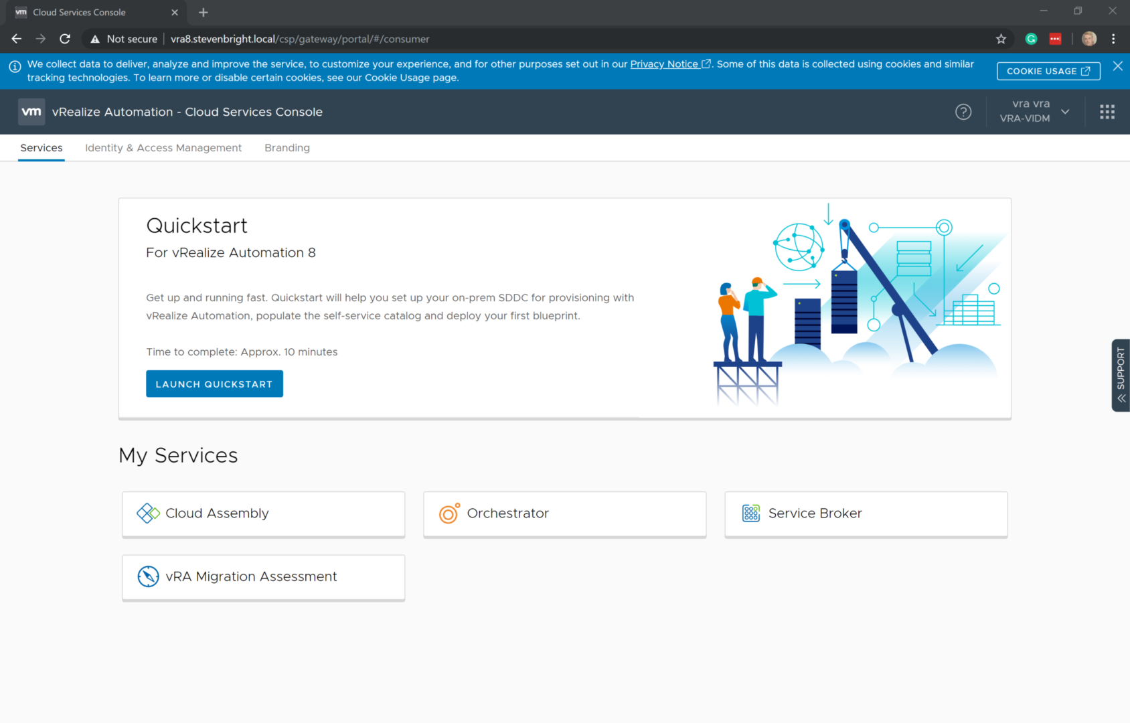Follow the Privacy Notice link
The width and height of the screenshot is (1130, 723).
664,64
